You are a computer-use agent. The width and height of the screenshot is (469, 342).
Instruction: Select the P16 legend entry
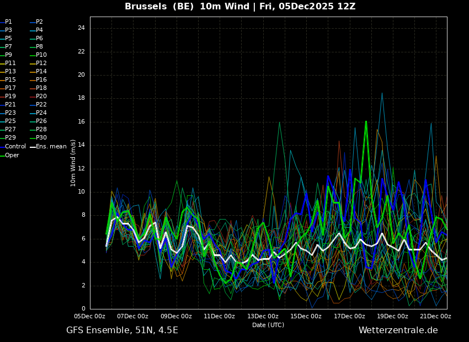click(41, 80)
